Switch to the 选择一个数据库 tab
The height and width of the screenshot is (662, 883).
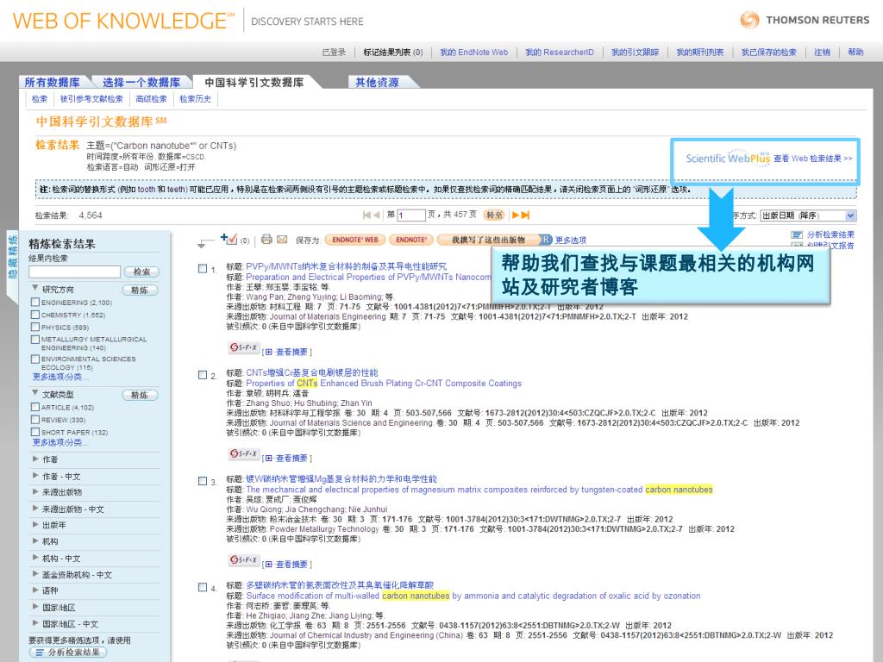[x=142, y=82]
